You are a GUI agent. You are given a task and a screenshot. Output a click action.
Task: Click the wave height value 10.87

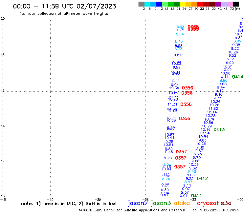coord(169,135)
